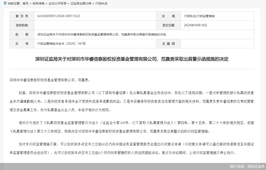Click the 发文日期 label cell
The width and height of the screenshot is (266, 170).
click(168, 25)
